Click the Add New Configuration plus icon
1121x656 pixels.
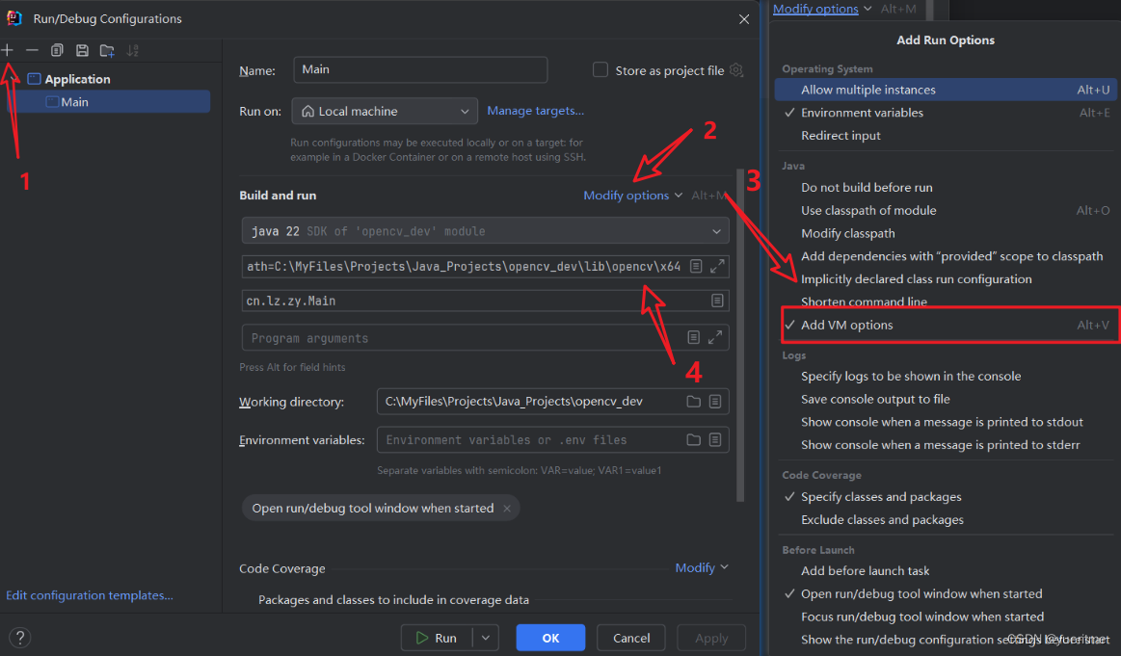pos(8,49)
